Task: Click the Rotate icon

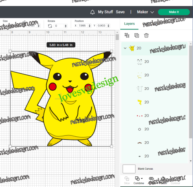Action: click(x=50, y=26)
